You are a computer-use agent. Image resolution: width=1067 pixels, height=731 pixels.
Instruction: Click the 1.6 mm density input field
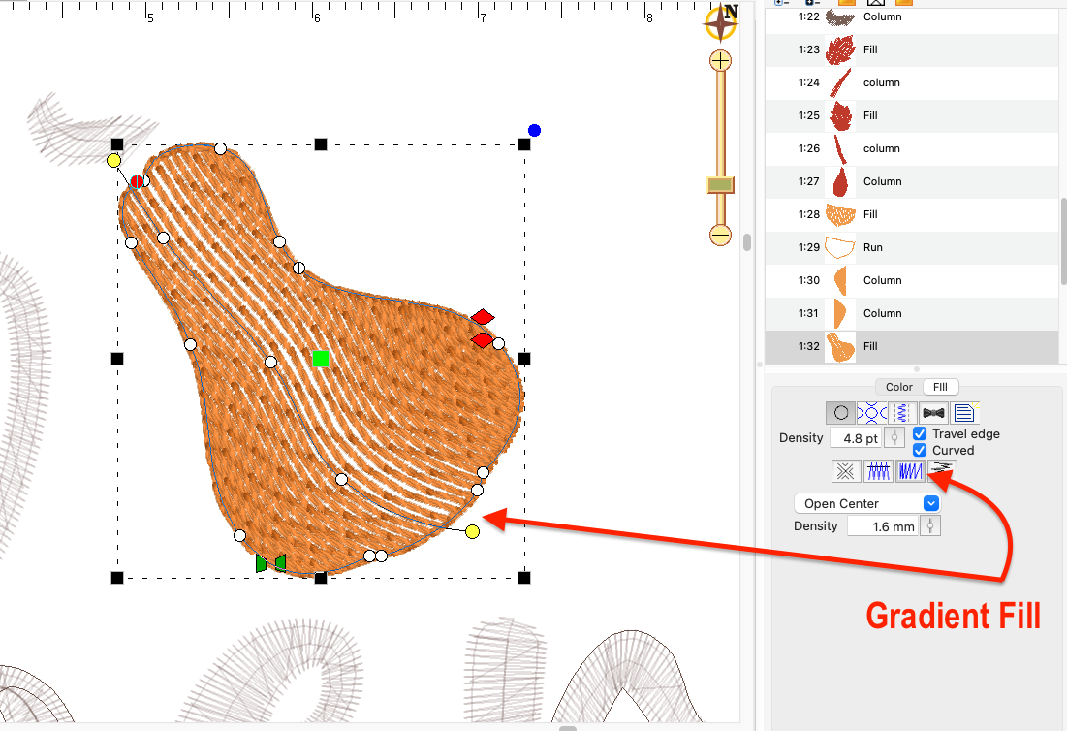(x=883, y=526)
